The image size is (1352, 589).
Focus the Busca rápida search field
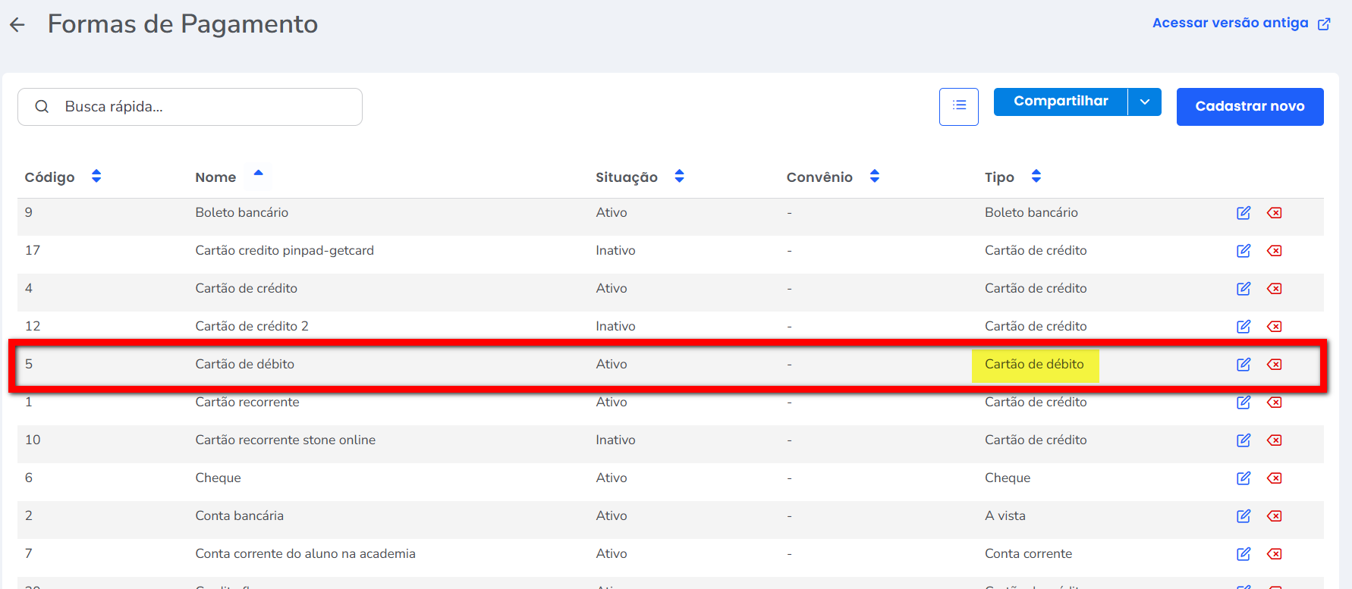[205, 107]
